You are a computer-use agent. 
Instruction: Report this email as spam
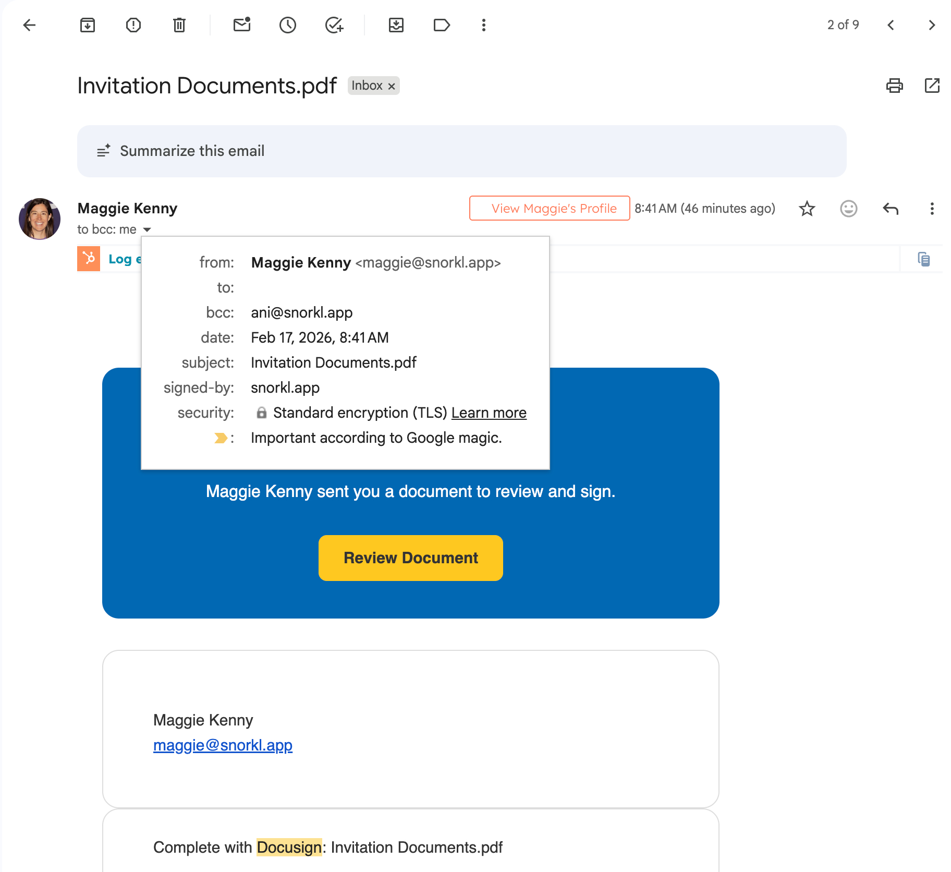pos(133,25)
